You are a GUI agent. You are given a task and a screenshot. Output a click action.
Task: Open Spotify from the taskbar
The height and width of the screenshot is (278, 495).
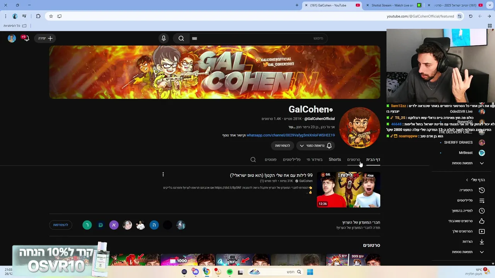pyautogui.click(x=229, y=272)
